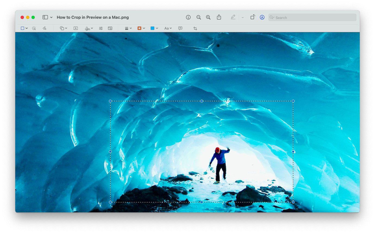Image resolution: width=375 pixels, height=233 pixels.
Task: Share the image via Share button
Action: pos(219,17)
